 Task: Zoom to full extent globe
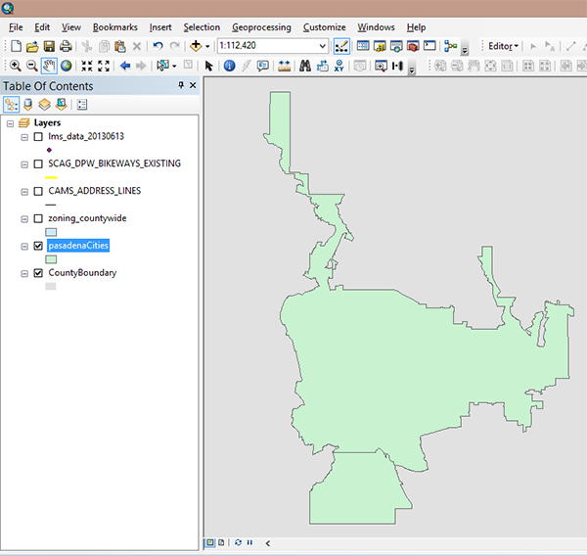[x=66, y=66]
